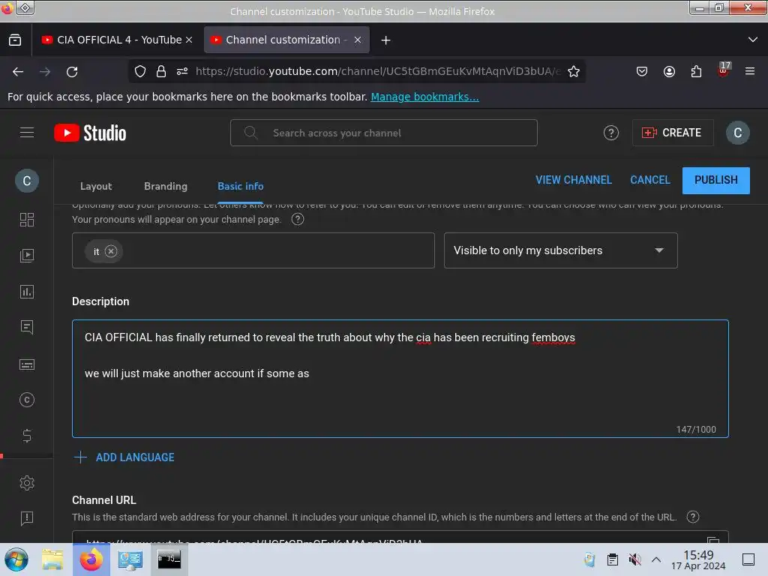
Task: Select the Basic info tab
Action: tap(241, 186)
